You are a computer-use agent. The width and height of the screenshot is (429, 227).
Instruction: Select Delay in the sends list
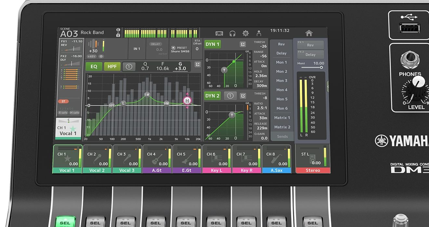pos(281,53)
